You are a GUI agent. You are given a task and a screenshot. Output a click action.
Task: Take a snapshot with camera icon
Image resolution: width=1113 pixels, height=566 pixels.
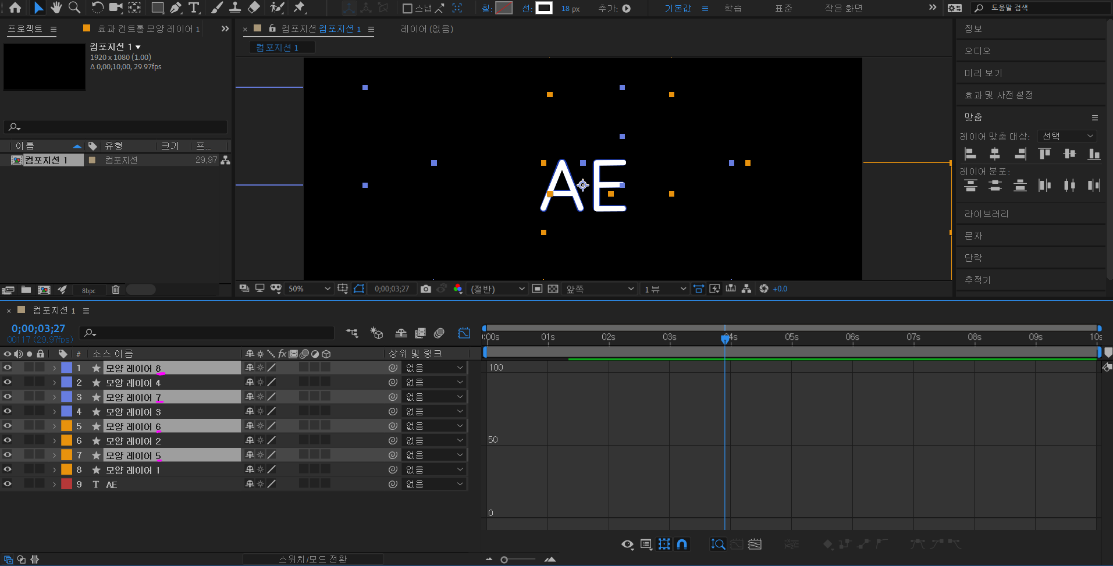[426, 289]
